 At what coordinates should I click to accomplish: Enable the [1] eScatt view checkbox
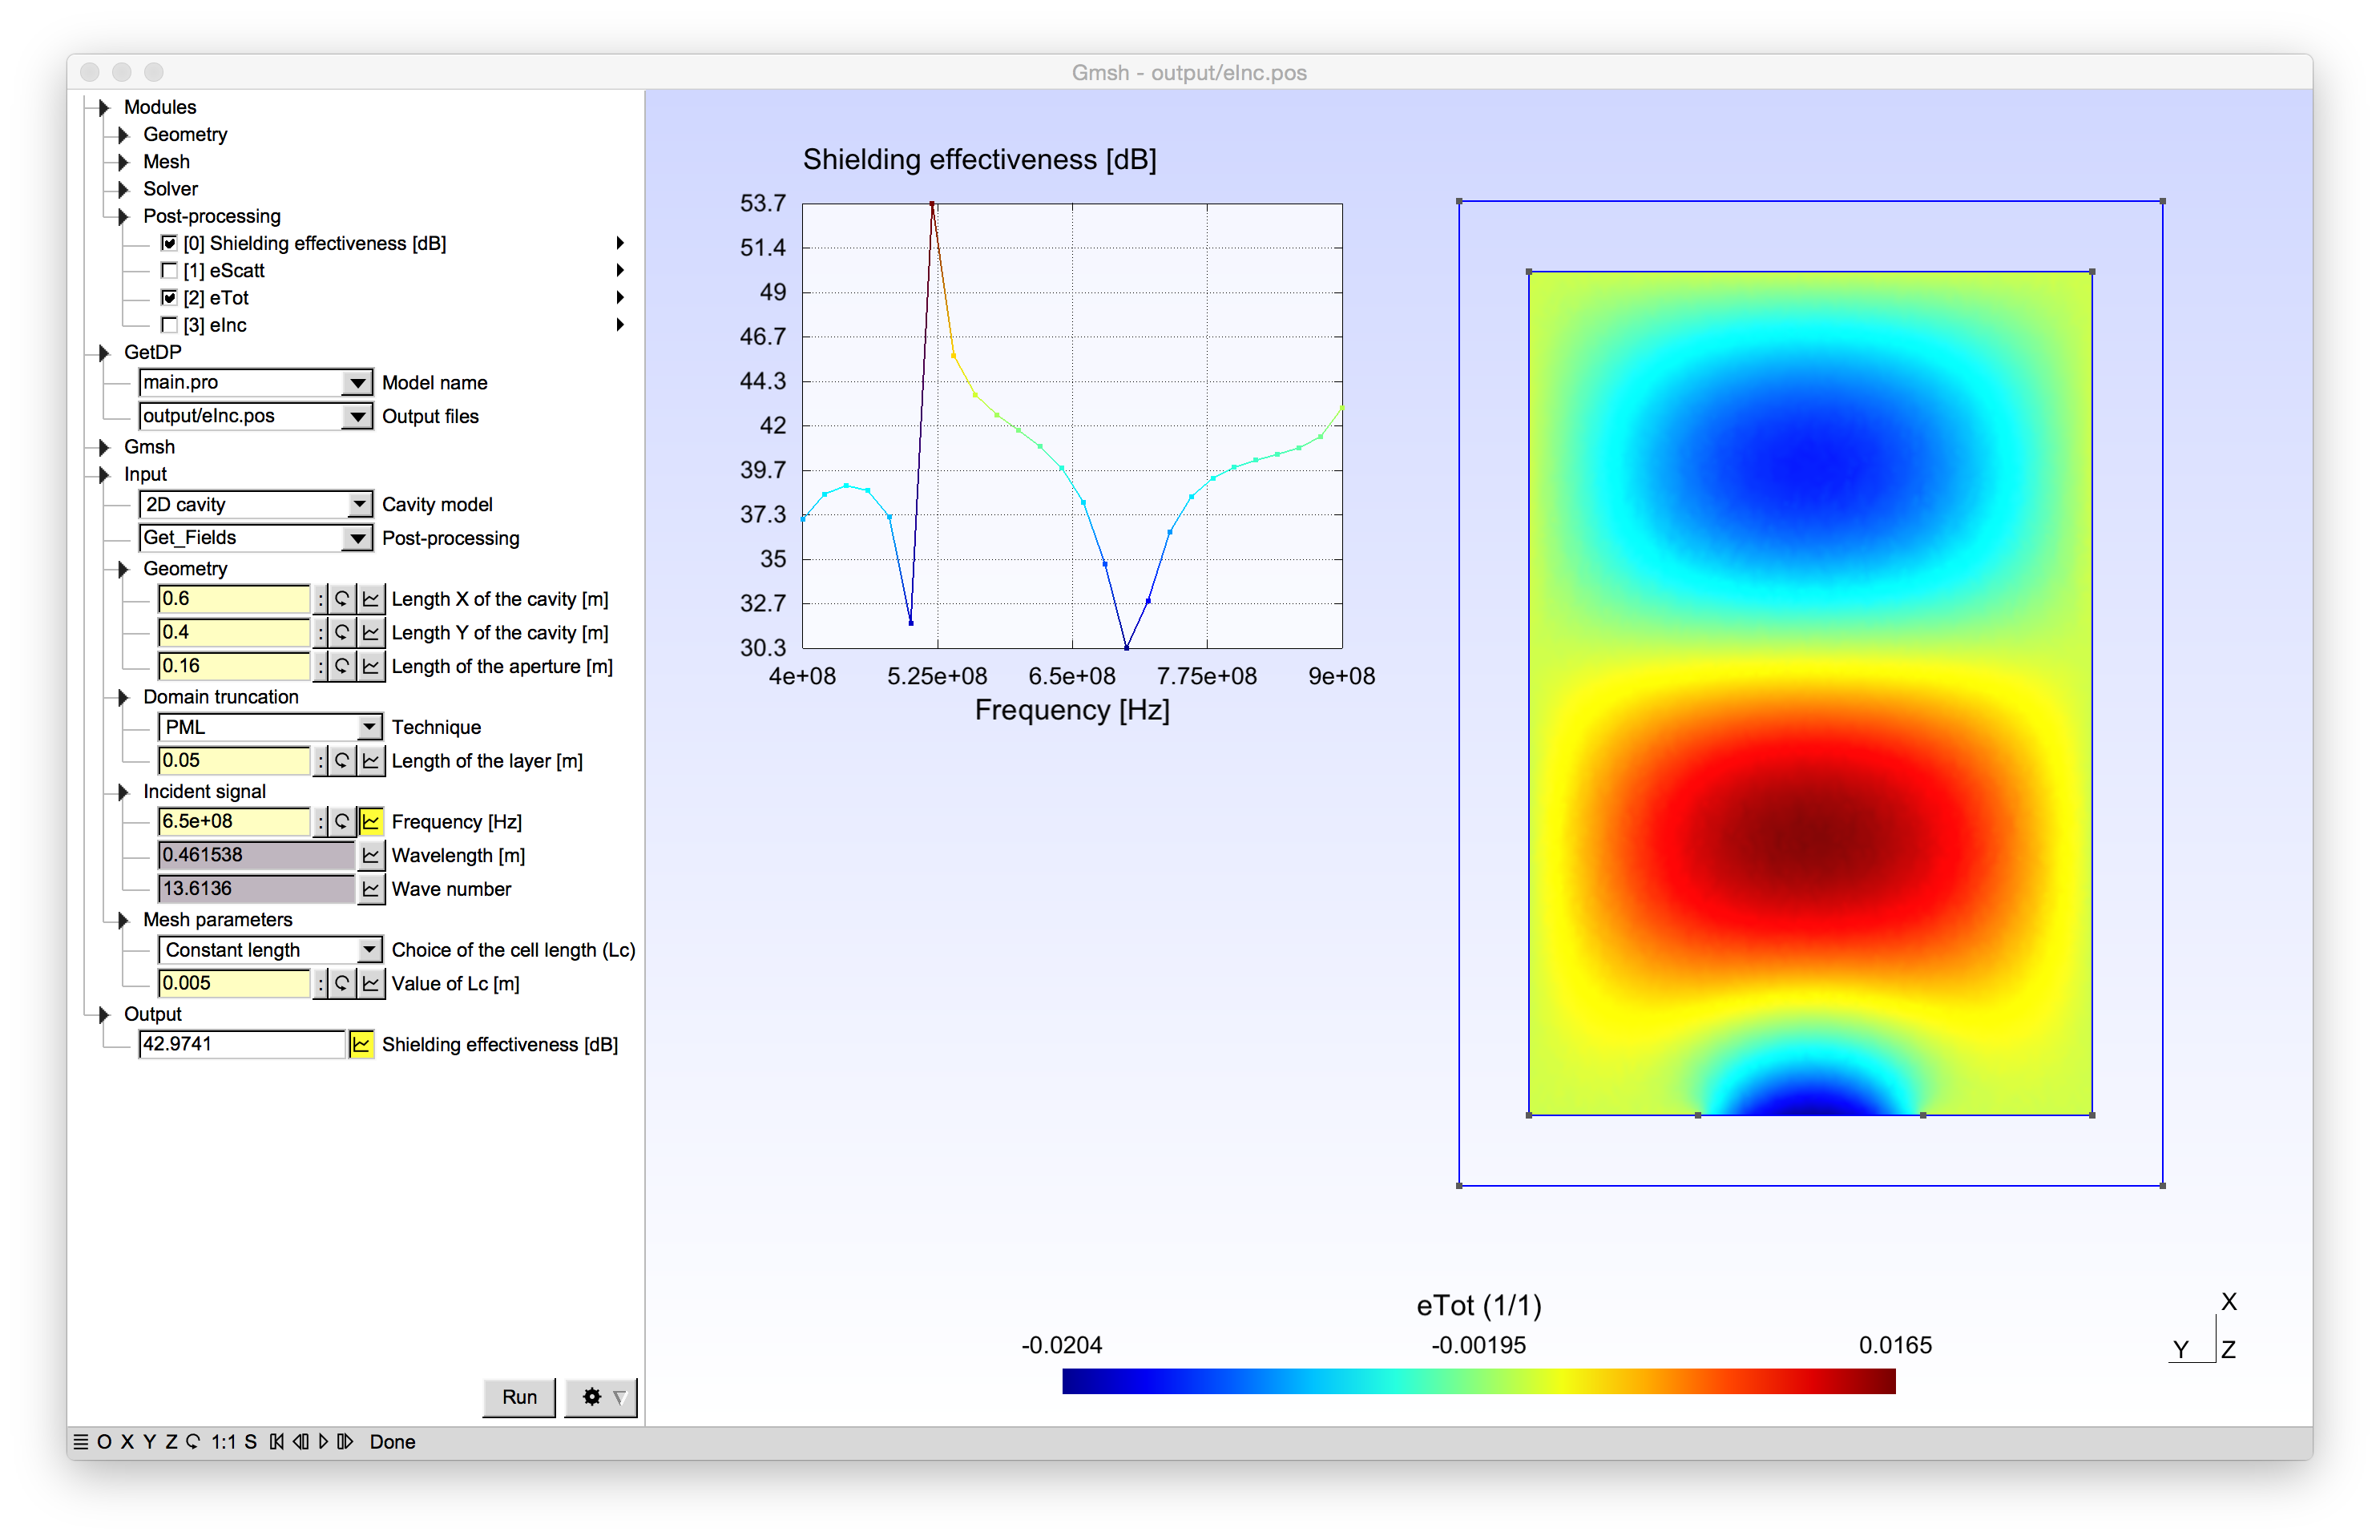tap(169, 271)
